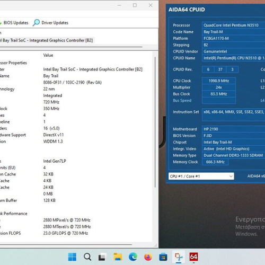Screen dimensions: 265x265
Task: Click 'Bay Trail-M' Code Name field in CPUID
Action: (233, 32)
